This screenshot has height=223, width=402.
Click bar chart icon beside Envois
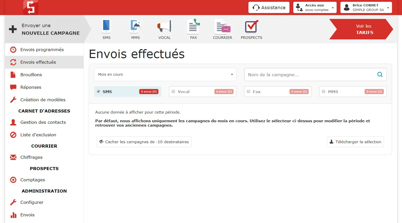point(13,215)
